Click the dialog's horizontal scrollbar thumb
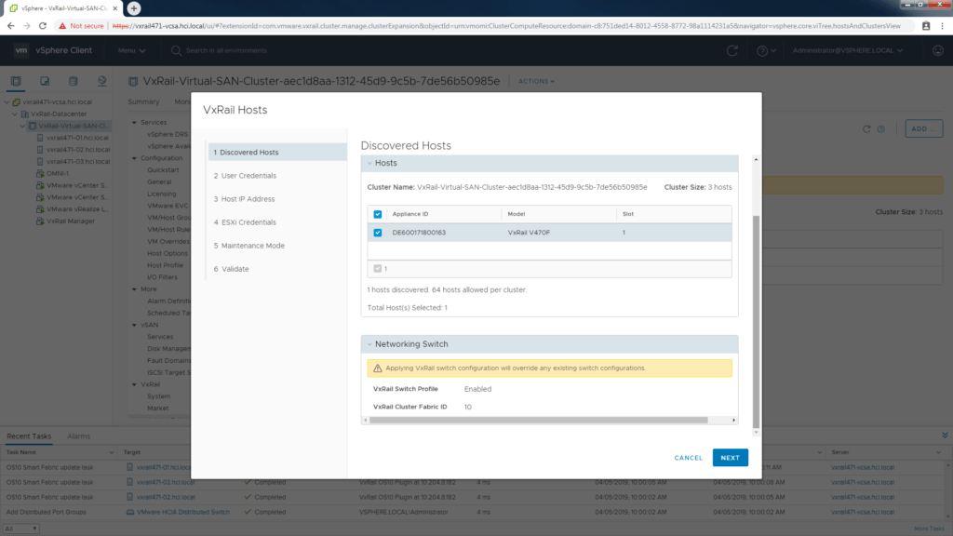Screen dimensions: 953x536 click(539, 420)
